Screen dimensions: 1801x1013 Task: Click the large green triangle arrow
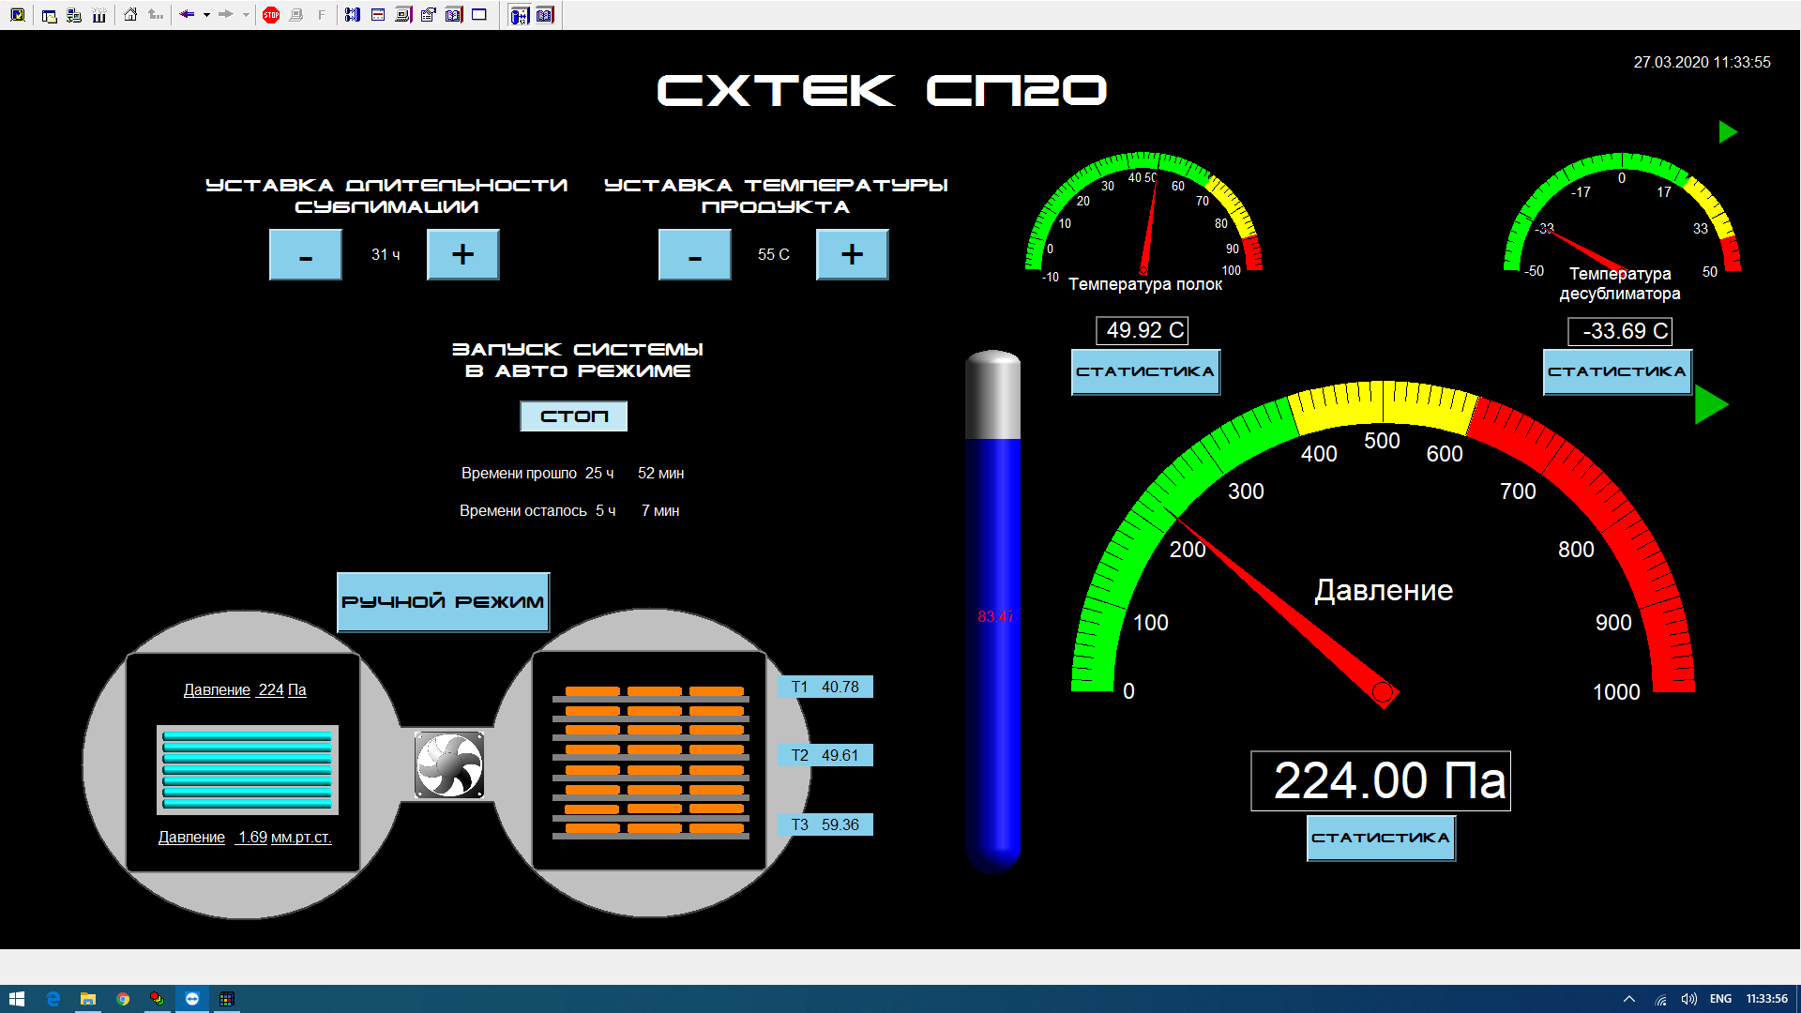point(1710,405)
